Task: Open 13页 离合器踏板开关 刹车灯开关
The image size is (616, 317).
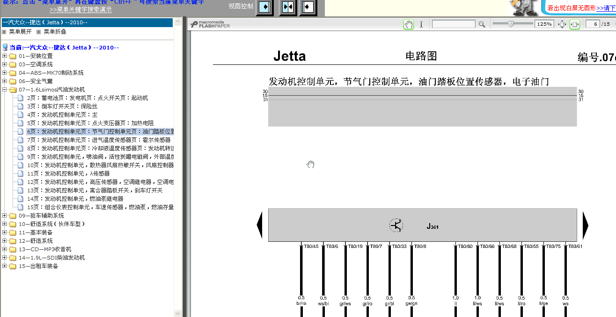Action: pyautogui.click(x=95, y=190)
